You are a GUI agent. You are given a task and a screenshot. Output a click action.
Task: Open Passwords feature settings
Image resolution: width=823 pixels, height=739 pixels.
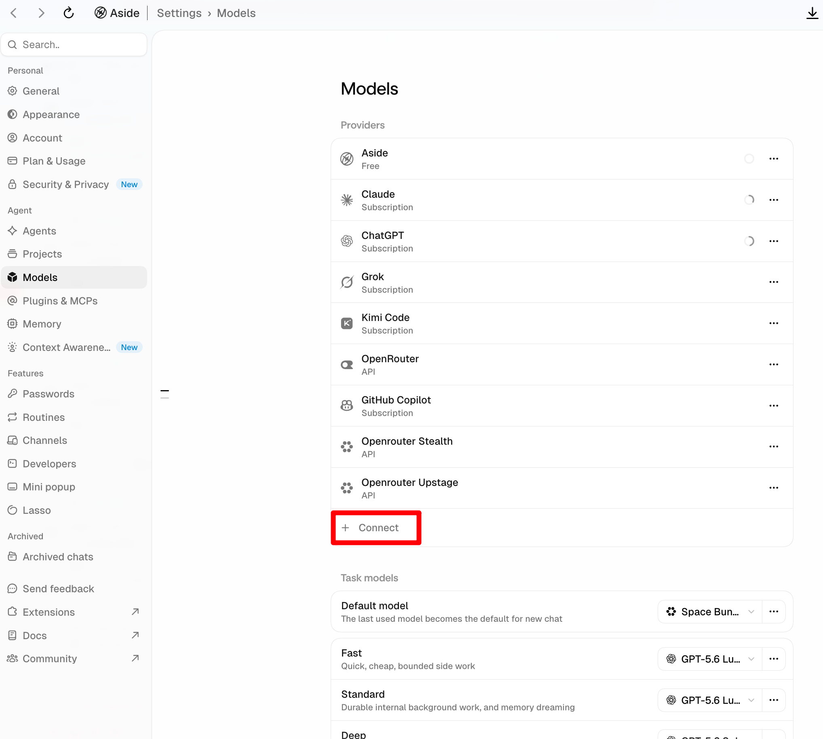pos(74,394)
